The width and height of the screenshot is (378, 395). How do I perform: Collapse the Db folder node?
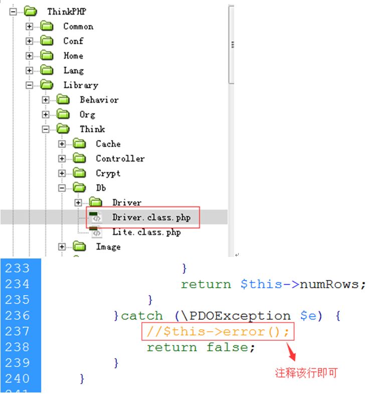click(62, 188)
